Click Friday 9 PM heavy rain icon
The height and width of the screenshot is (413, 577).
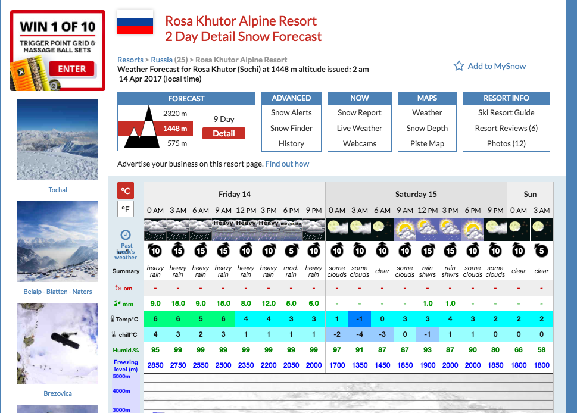coord(314,230)
